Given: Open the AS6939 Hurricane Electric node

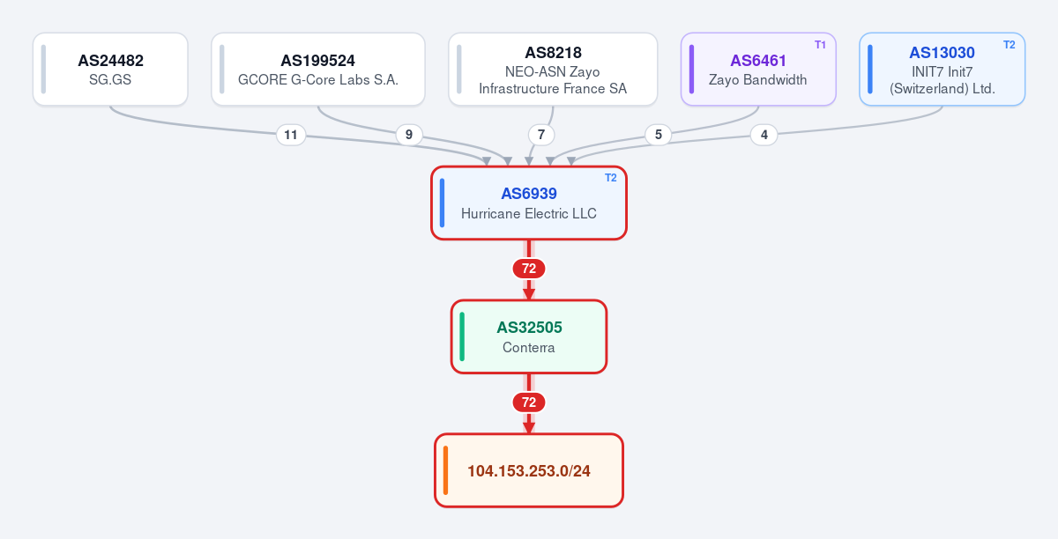Looking at the screenshot, I should 529,203.
